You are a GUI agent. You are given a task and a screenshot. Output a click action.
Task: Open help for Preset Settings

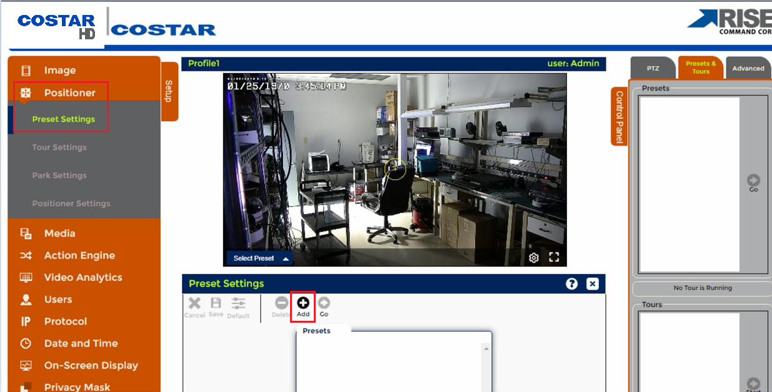(571, 284)
